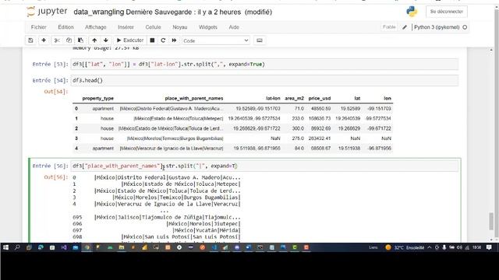Viewport: 499px width, 280px height.
Task: Insert a new cell with the plus icon
Action: pos(44,40)
